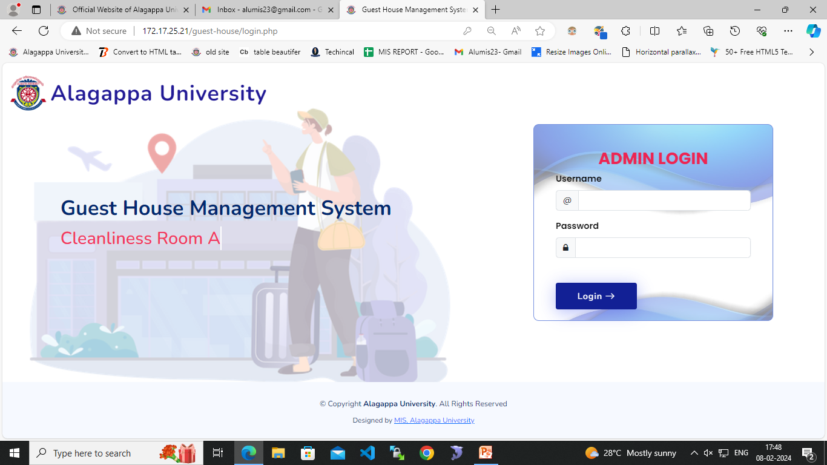
Task: Open File Explorer from taskbar
Action: pos(278,453)
